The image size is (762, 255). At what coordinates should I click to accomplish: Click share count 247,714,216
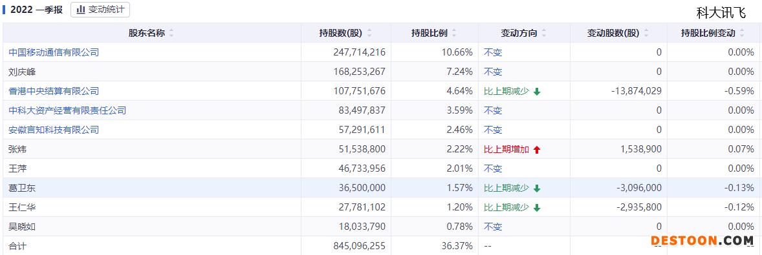click(359, 52)
